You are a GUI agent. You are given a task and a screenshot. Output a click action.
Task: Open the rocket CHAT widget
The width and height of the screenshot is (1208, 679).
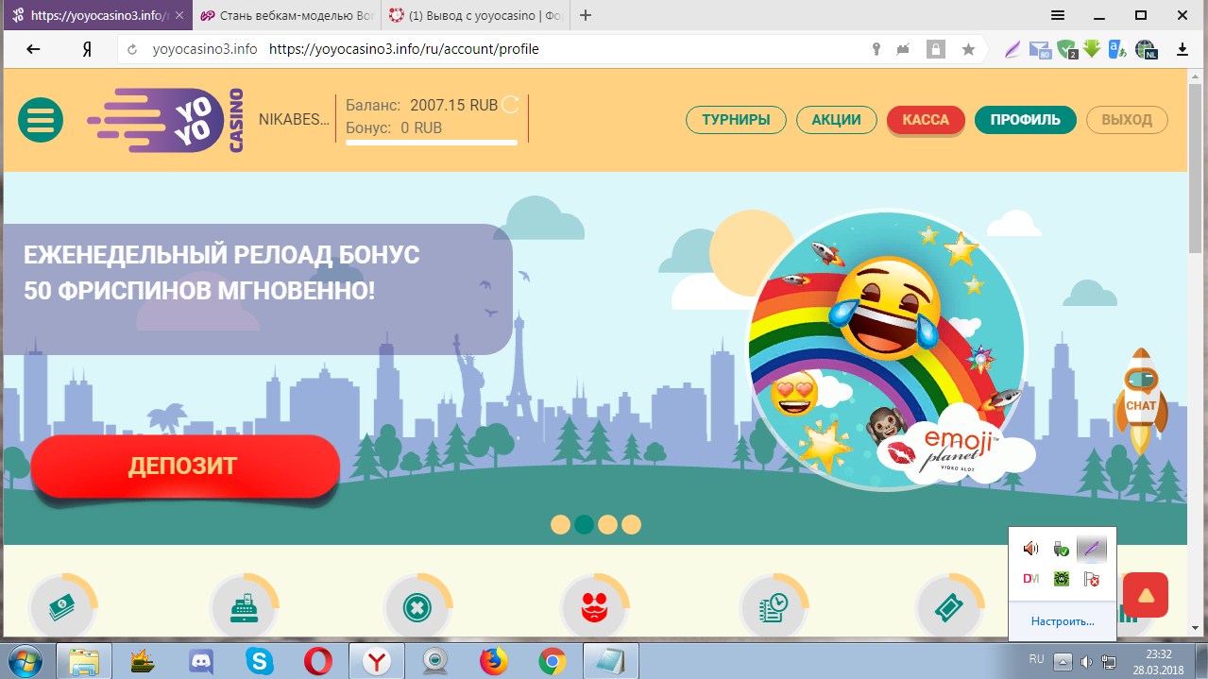[1141, 401]
